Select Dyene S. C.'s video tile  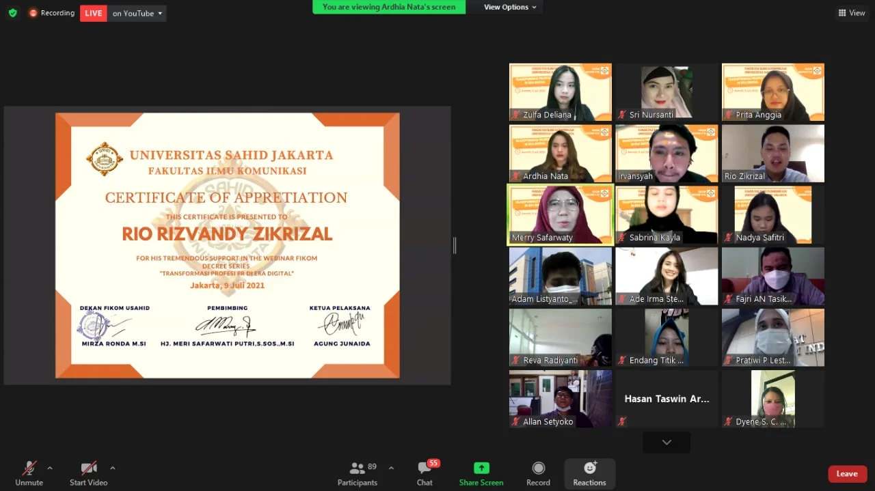click(773, 399)
